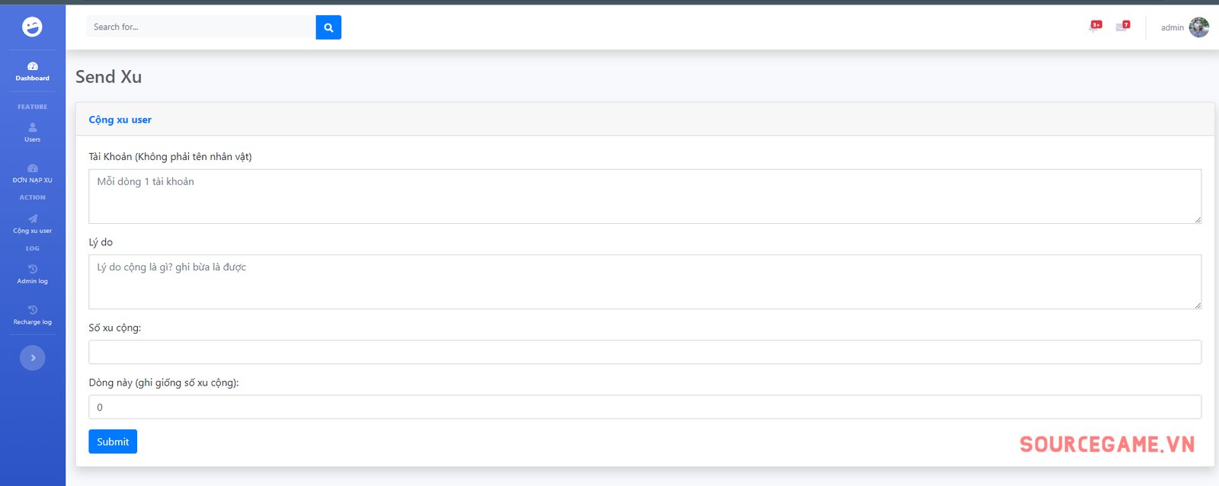The height and width of the screenshot is (486, 1219).
Task: Click the Users person icon in sidebar
Action: point(33,127)
